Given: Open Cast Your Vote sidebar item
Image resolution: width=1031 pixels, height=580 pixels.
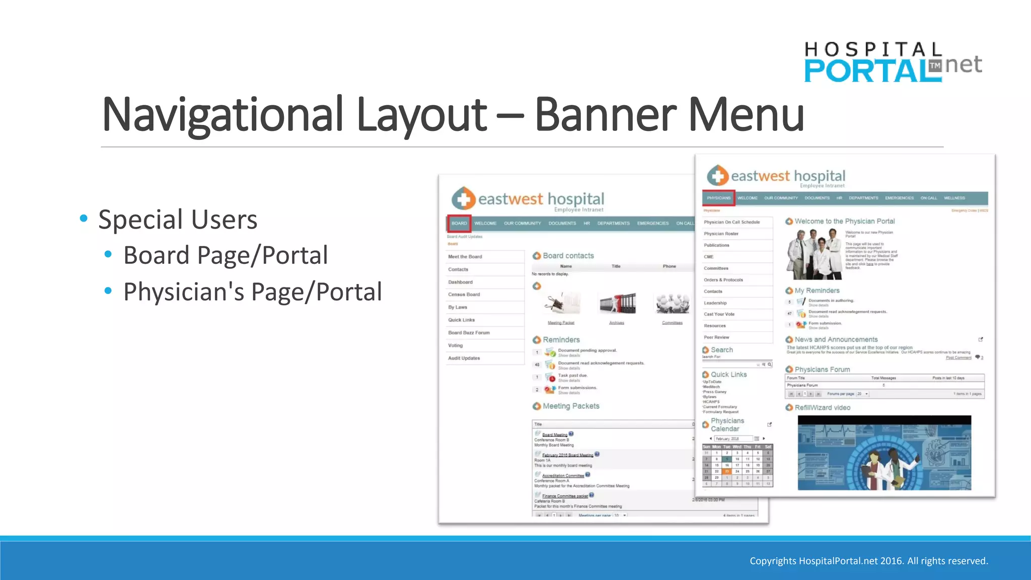Looking at the screenshot, I should coord(738,314).
